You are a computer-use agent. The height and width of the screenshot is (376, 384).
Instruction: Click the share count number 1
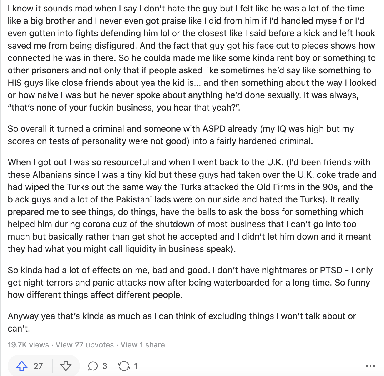coord(136,366)
